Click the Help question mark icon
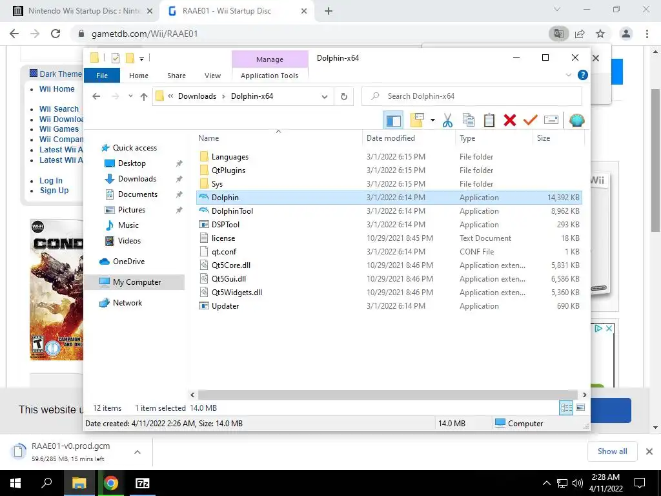This screenshot has width=661, height=496. coord(583,75)
